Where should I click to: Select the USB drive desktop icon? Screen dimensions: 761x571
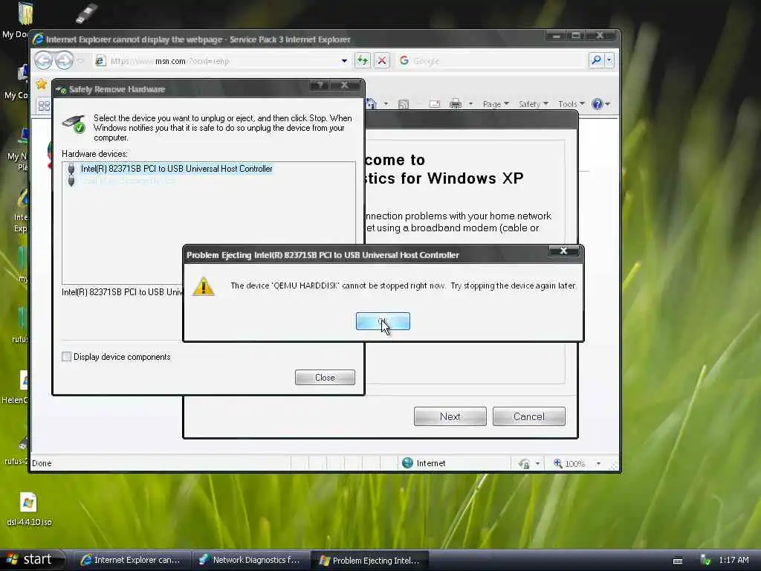coord(86,13)
